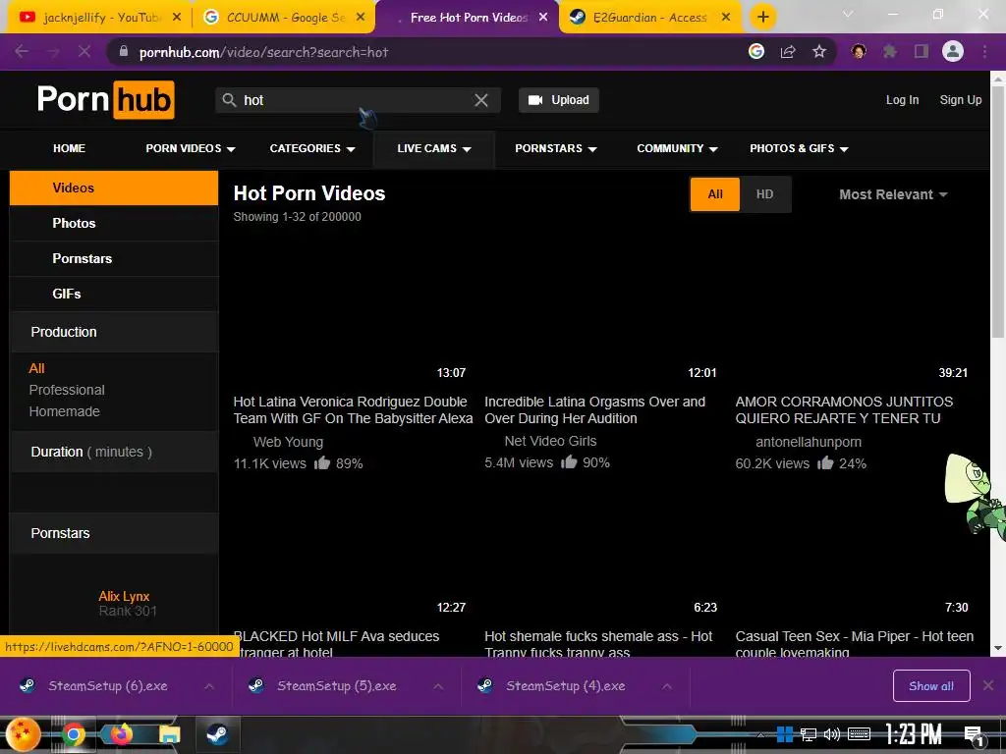Image resolution: width=1006 pixels, height=754 pixels.
Task: Expand the CATEGORIES nav dropdown
Action: click(x=312, y=148)
